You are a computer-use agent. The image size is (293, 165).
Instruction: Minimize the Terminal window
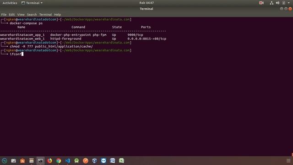coord(282,9)
